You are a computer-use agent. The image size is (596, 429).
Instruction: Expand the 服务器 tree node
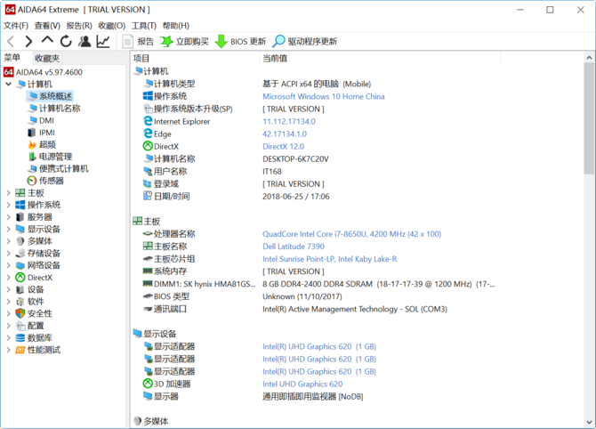coord(8,217)
